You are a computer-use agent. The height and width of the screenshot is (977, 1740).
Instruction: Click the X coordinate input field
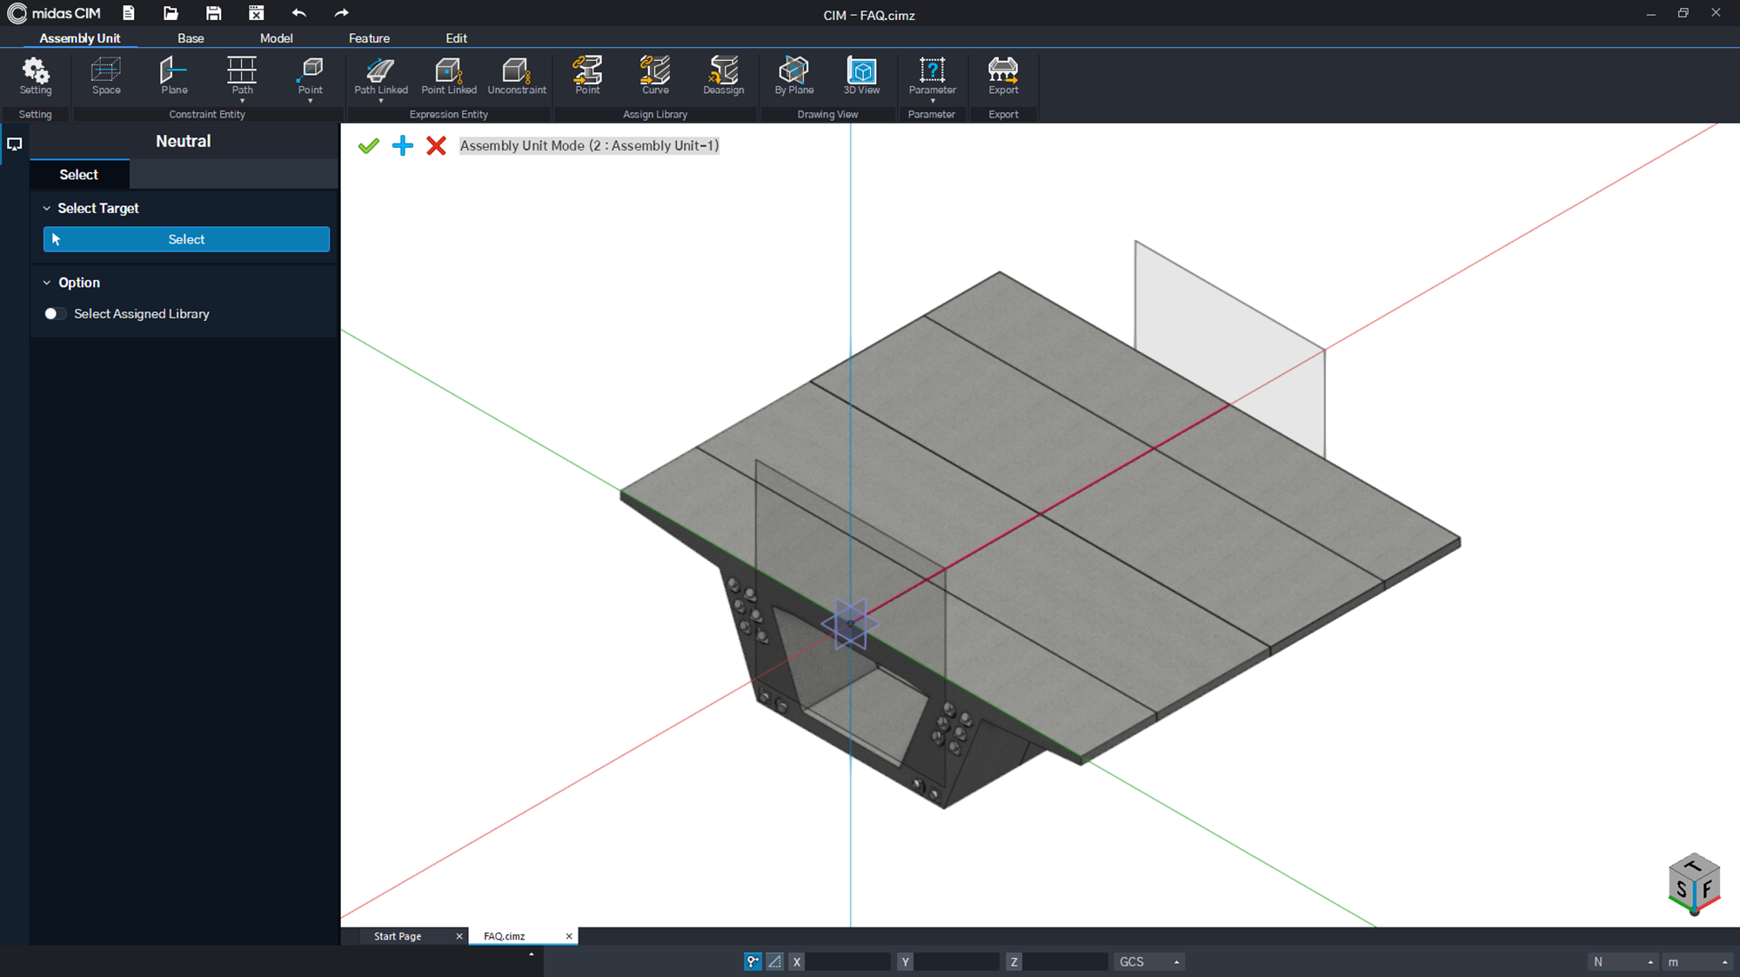(x=847, y=961)
